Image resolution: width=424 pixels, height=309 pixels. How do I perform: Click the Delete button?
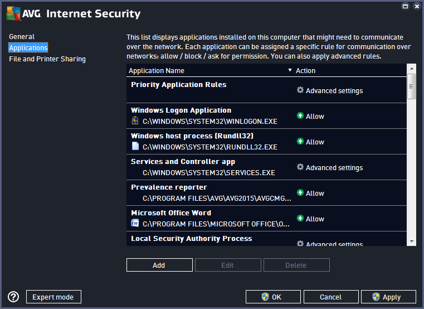pos(296,265)
